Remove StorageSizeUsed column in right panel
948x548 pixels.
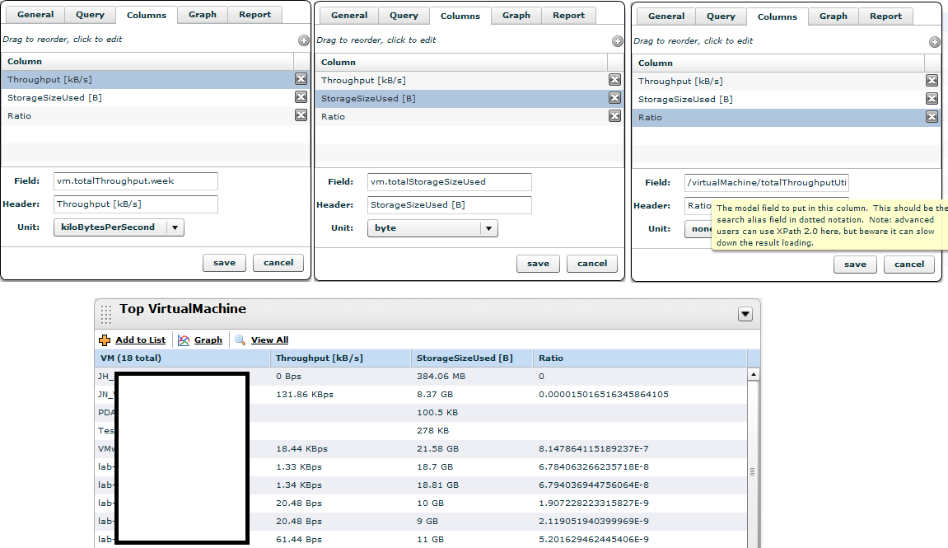coord(932,99)
